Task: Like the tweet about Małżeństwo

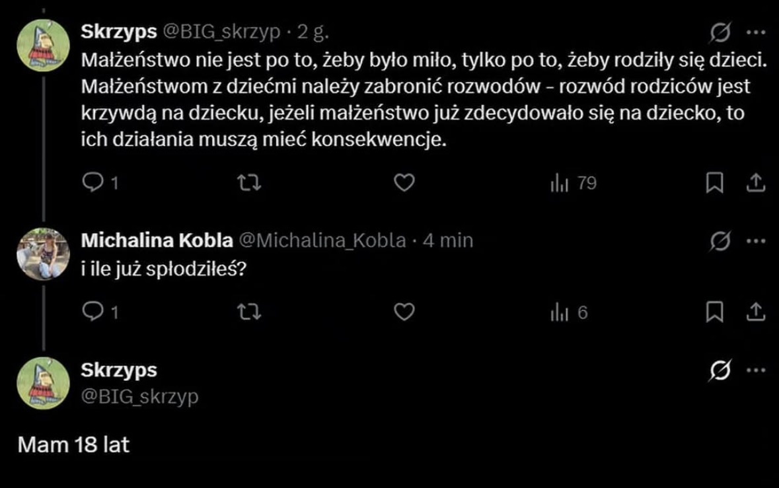Action: [404, 184]
